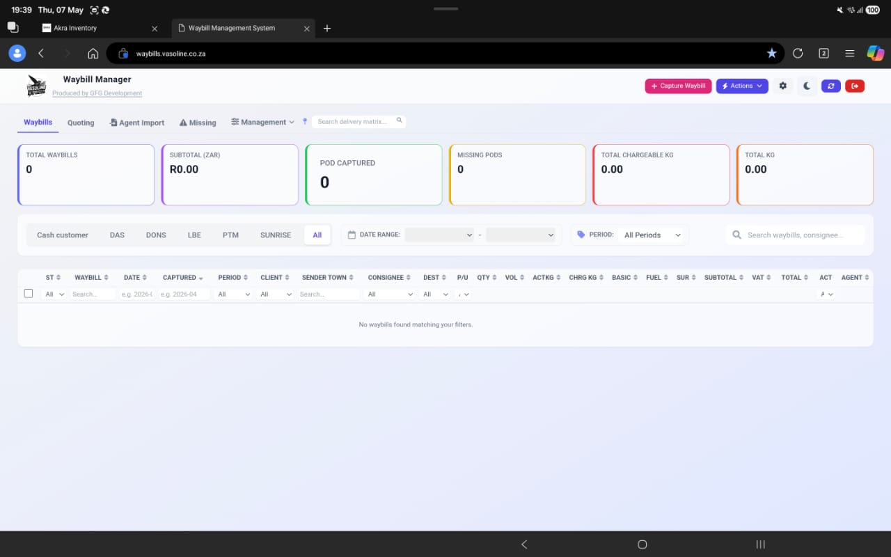Sort by the WAYBILL column header

91,277
